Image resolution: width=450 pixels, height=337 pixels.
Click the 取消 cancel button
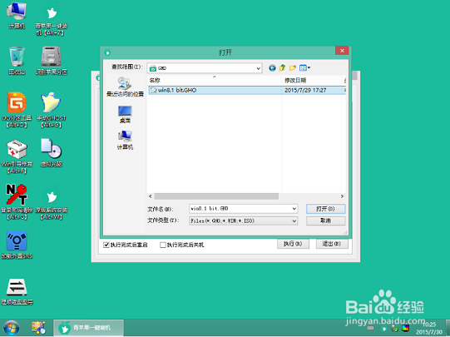[325, 221]
